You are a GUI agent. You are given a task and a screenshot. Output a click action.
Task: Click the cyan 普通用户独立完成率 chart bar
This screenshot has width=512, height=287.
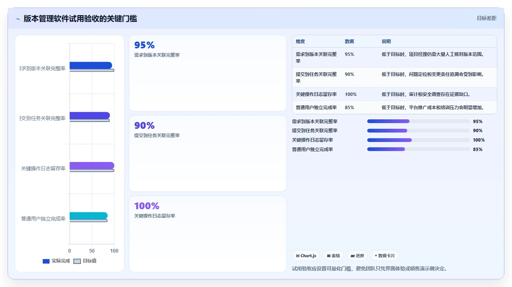[x=88, y=216]
